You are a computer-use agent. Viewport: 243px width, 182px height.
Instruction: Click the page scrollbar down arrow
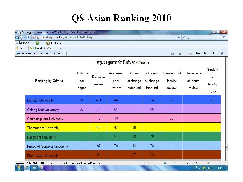pos(227,159)
